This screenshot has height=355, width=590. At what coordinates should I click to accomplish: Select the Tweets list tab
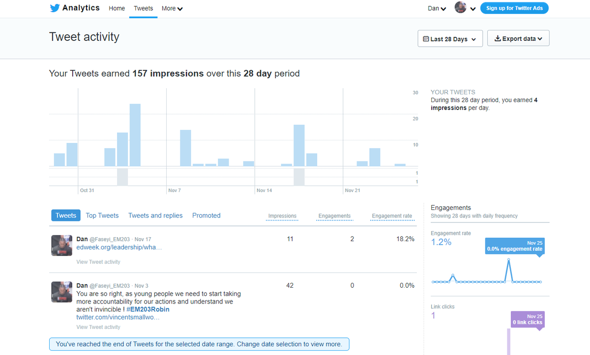(x=66, y=216)
